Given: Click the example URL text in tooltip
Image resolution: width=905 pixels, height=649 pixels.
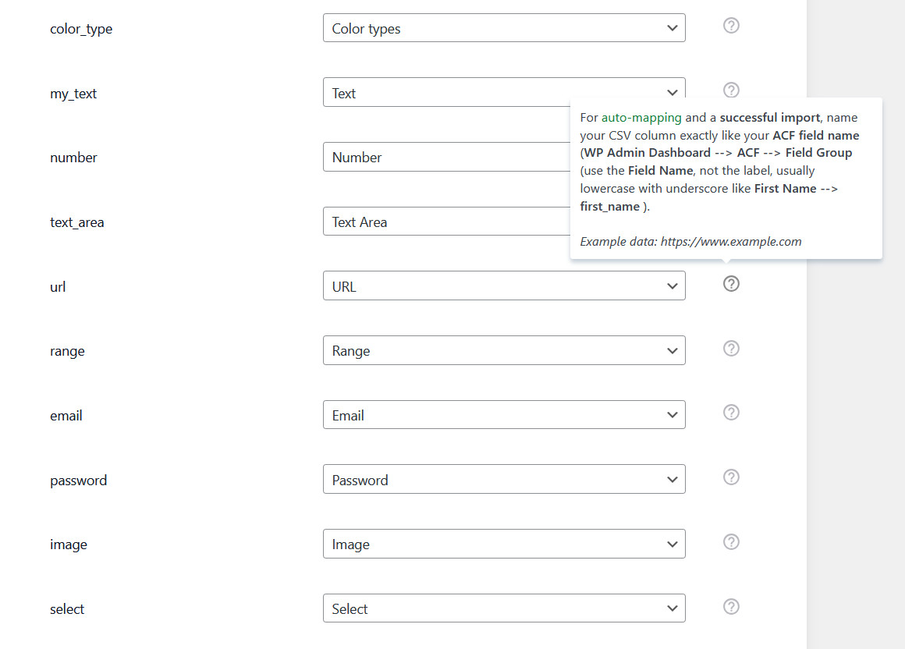Looking at the screenshot, I should [731, 242].
